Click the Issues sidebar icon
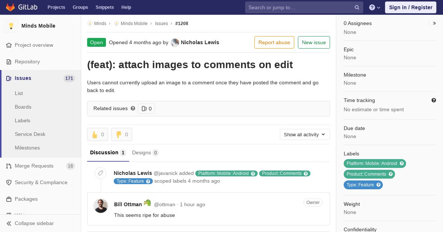Image resolution: width=443 pixels, height=232 pixels. click(x=9, y=78)
